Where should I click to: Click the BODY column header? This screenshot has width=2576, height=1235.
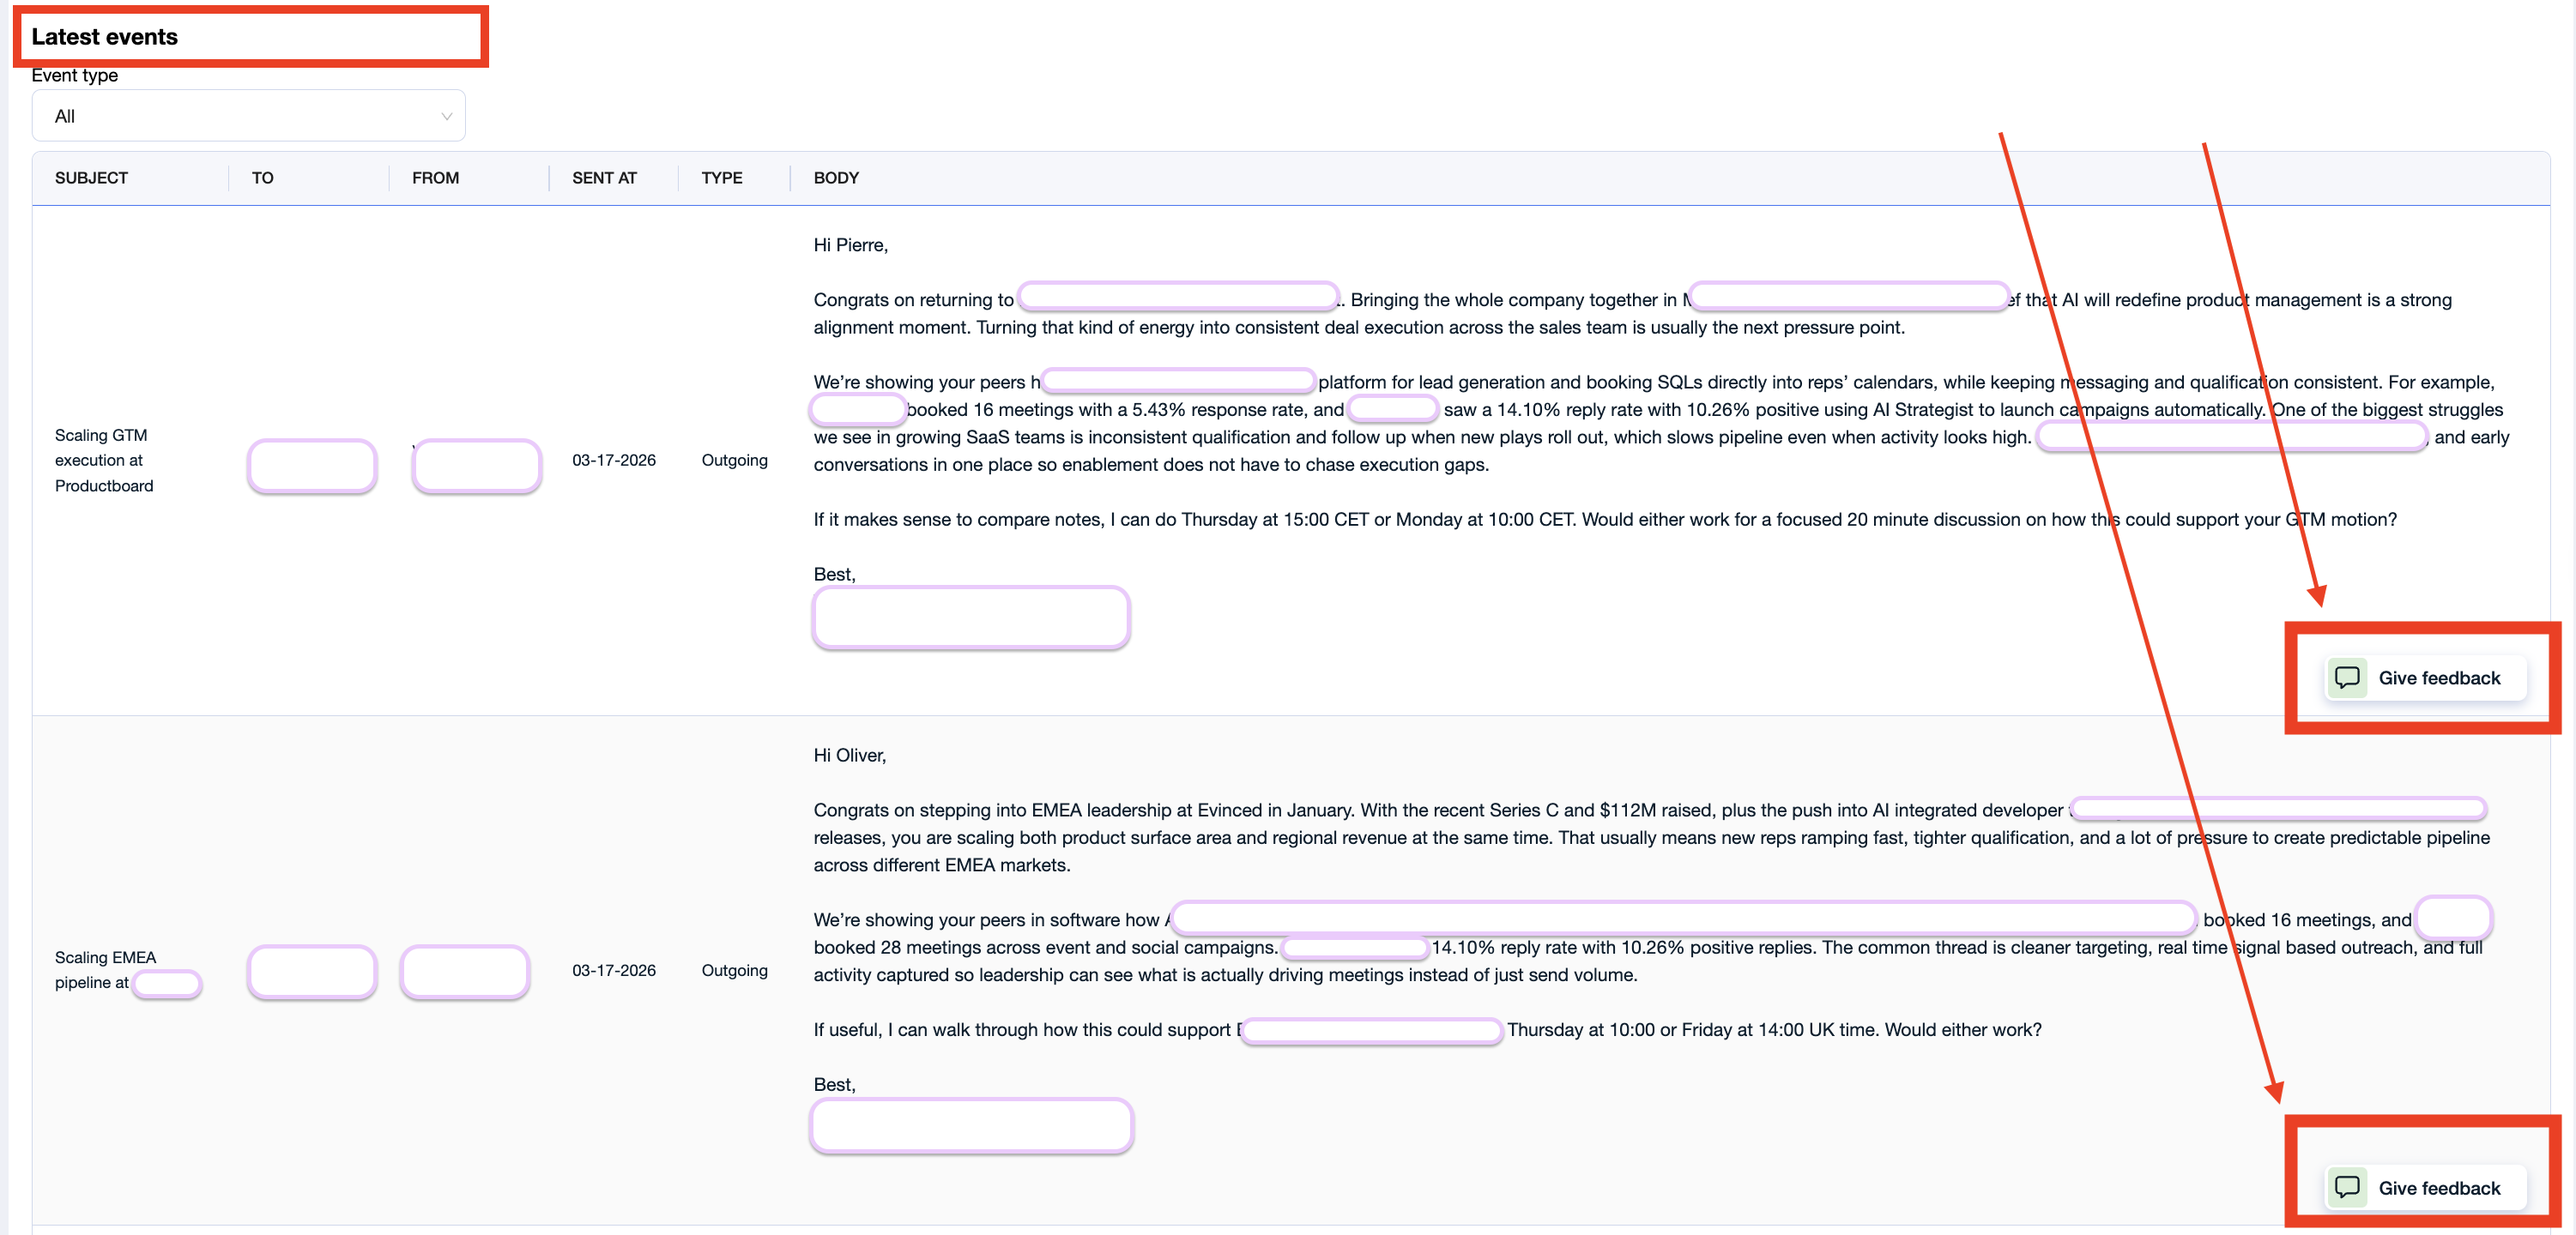coord(836,178)
